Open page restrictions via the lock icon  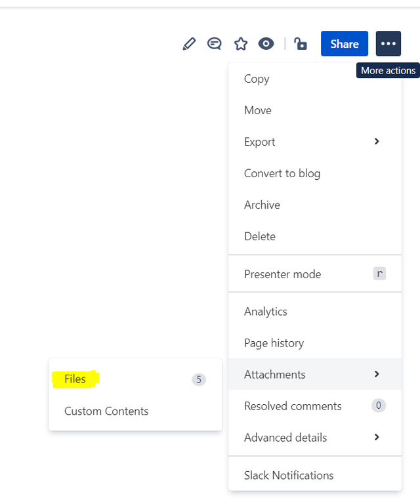click(x=301, y=44)
